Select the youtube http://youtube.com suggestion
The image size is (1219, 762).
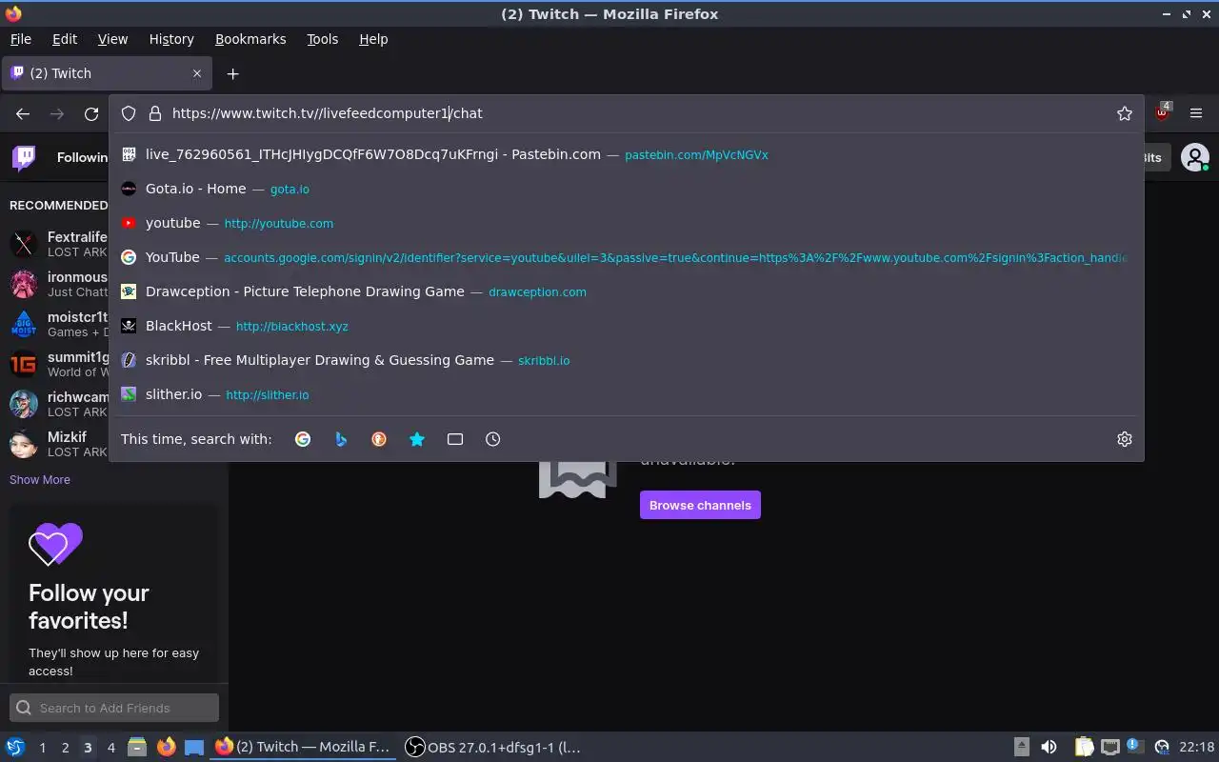(x=626, y=223)
